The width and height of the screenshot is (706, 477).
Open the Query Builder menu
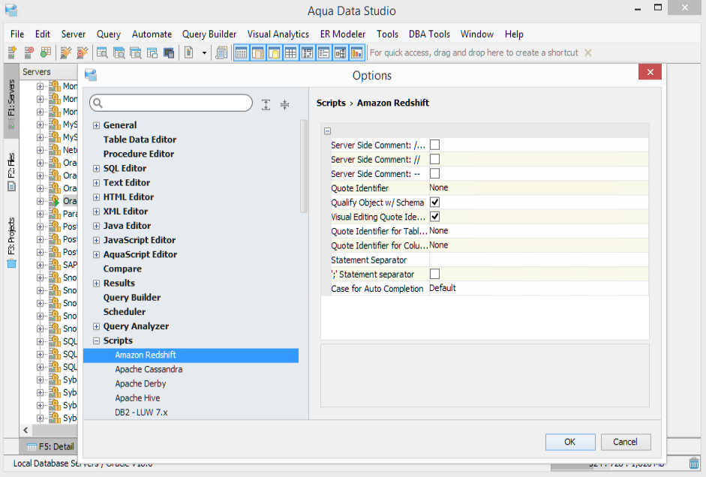click(x=209, y=34)
